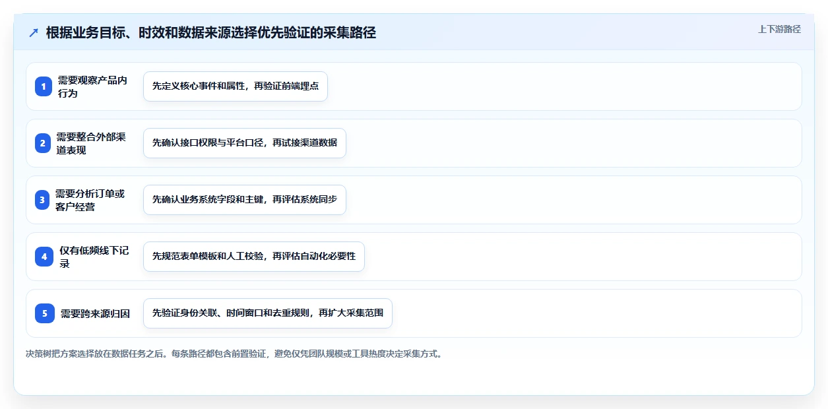The height and width of the screenshot is (409, 828).
Task: Open the 先确认业务系统字段和主键 box
Action: [x=245, y=200]
